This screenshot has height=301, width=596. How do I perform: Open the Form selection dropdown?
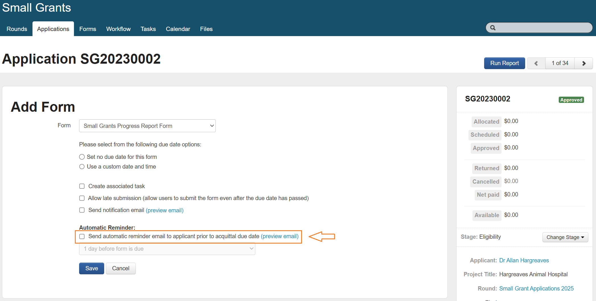pyautogui.click(x=147, y=126)
